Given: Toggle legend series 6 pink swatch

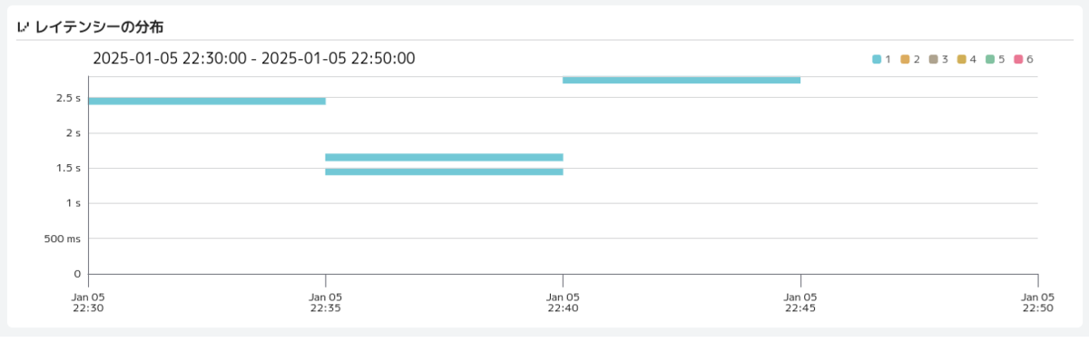Looking at the screenshot, I should coord(1017,59).
